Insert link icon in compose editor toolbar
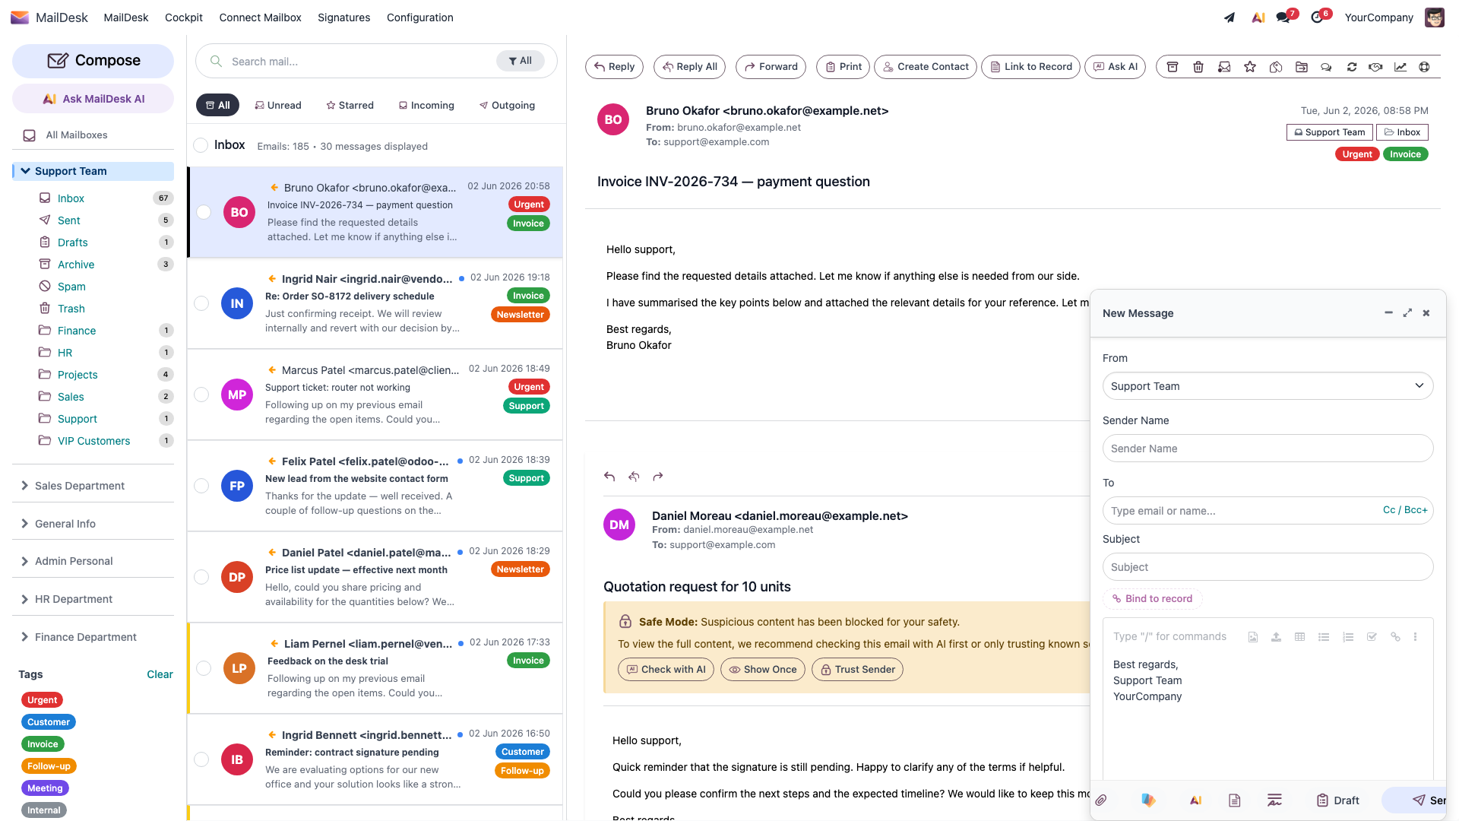 point(1395,637)
